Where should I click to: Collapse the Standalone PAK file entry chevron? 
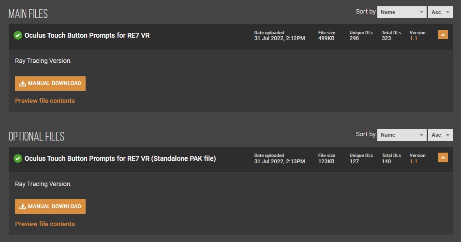tap(443, 157)
